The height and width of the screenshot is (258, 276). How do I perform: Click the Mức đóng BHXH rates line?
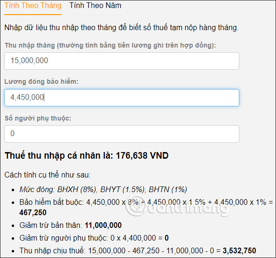point(103,189)
